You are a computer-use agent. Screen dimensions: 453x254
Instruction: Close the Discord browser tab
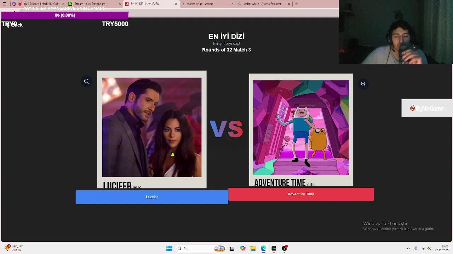coord(63,4)
